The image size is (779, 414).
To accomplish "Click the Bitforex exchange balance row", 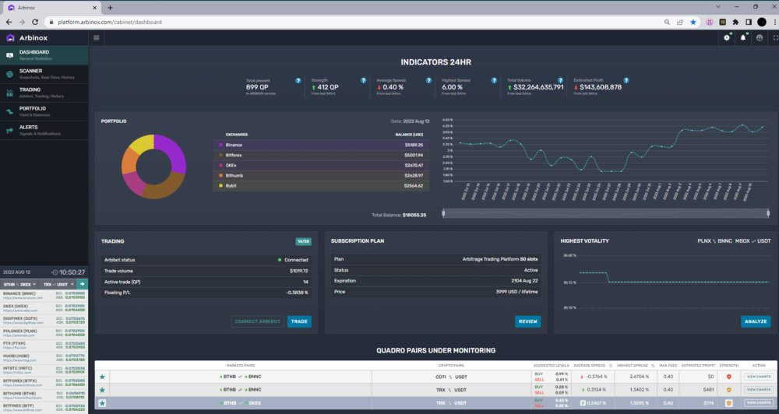I will click(321, 156).
